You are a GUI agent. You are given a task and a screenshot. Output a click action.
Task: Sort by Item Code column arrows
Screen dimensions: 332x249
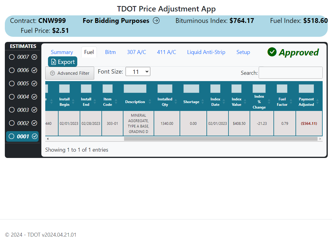[x=116, y=102]
